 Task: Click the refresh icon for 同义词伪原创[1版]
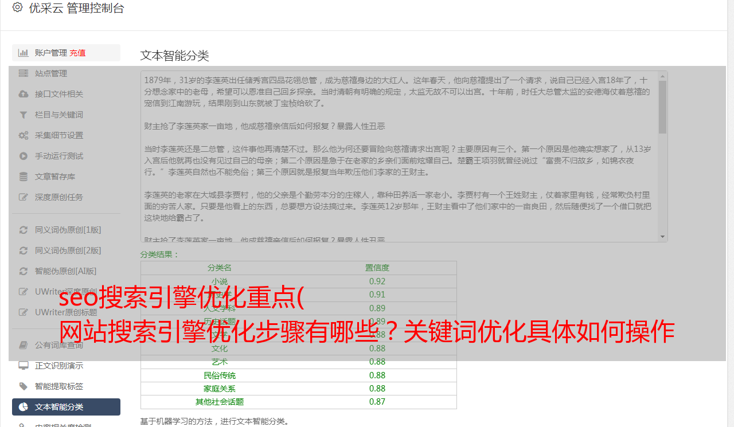click(24, 230)
